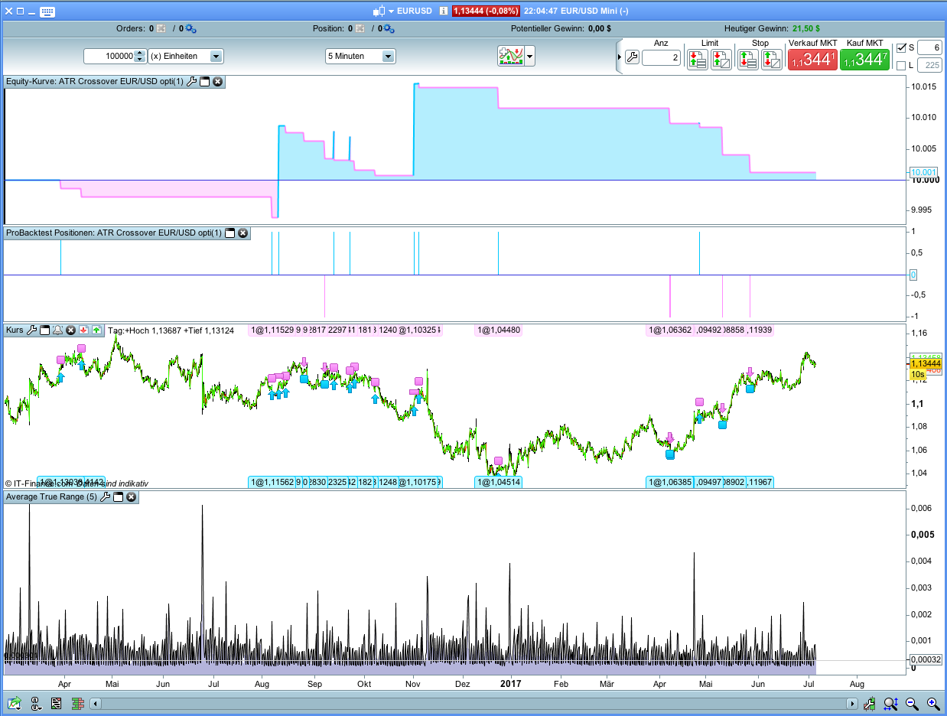Click the alert bell icon in Kurs panel
The height and width of the screenshot is (716, 947).
57,330
